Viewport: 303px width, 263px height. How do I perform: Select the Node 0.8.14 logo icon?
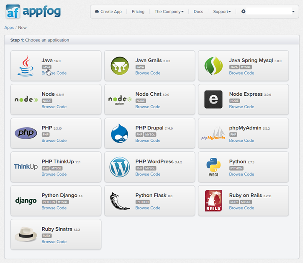[26, 99]
